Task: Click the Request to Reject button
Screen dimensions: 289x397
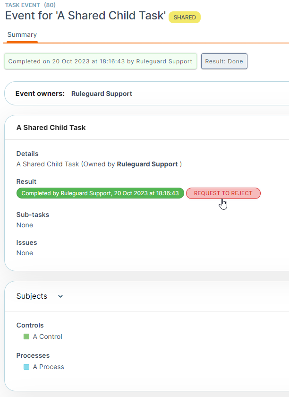Action: [x=223, y=193]
